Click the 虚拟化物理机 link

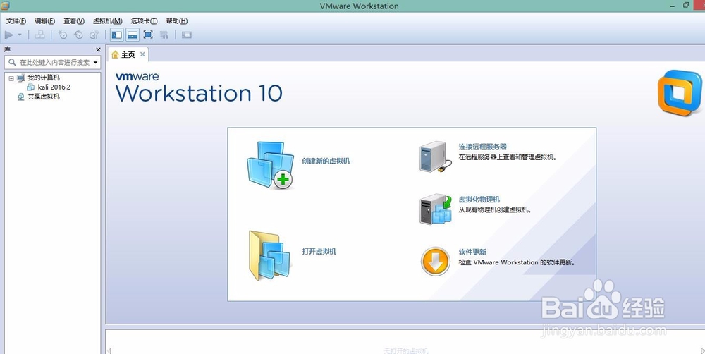click(x=479, y=200)
